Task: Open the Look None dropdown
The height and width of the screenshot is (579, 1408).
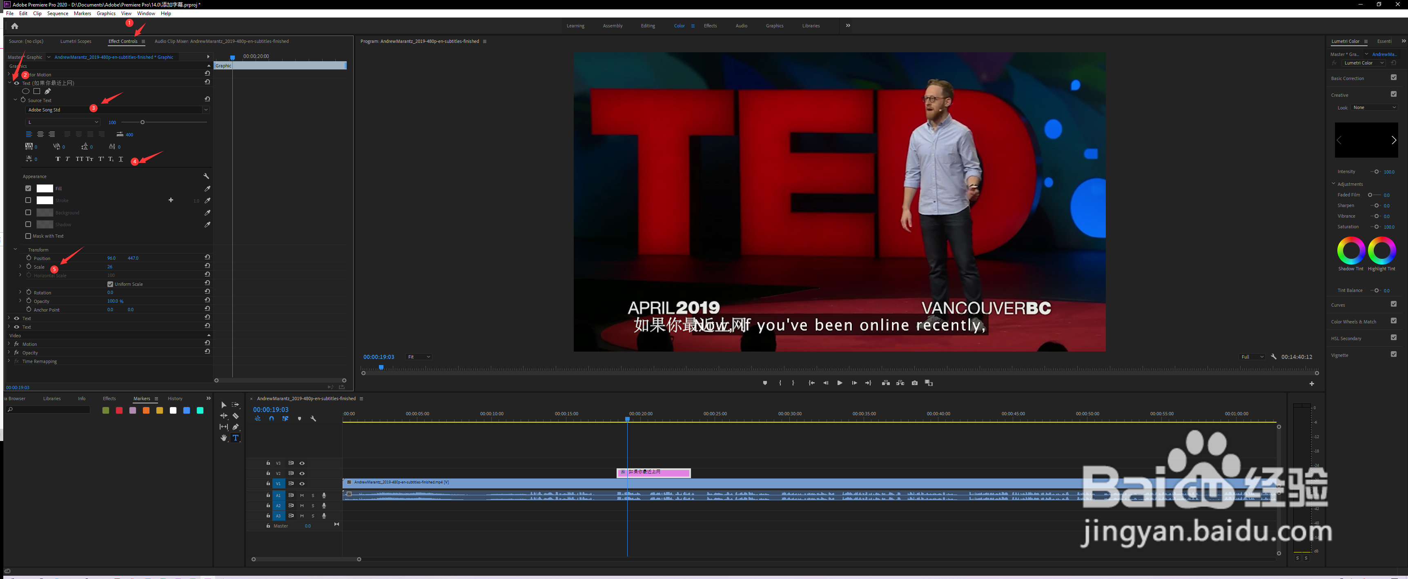Action: [x=1375, y=108]
